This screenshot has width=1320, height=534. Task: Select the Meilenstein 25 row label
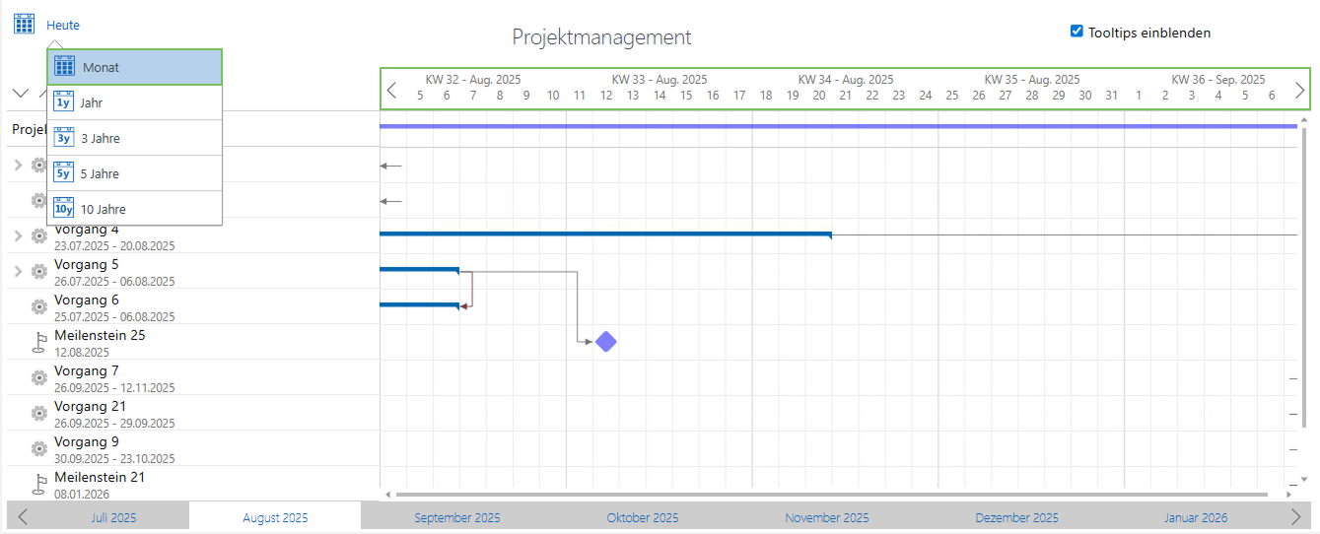pos(100,335)
